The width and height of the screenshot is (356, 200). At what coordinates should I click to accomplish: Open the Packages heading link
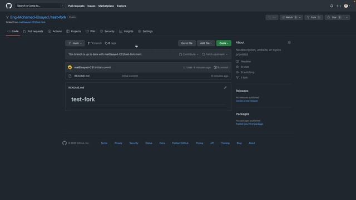point(243,114)
